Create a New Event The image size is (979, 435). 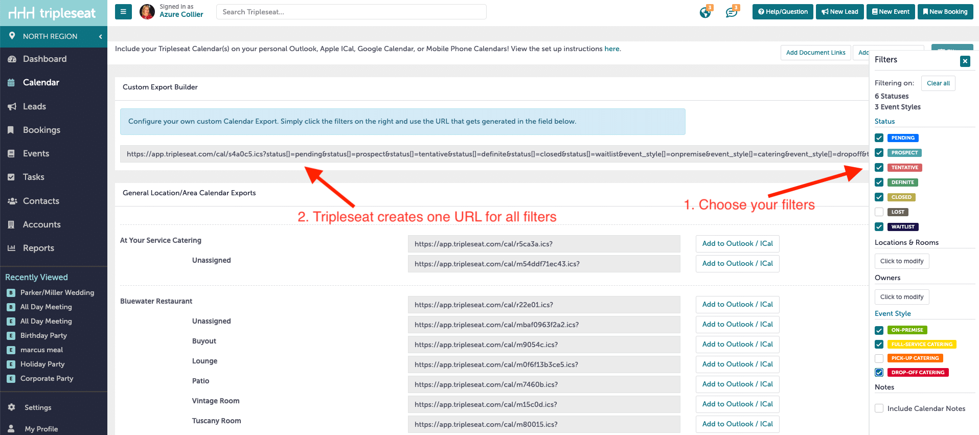tap(891, 12)
